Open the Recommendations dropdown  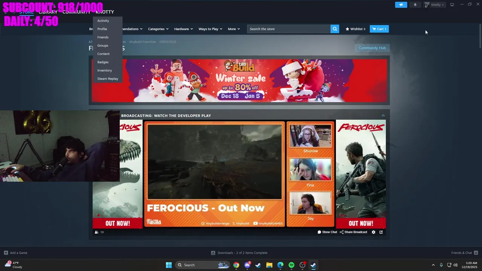point(132,29)
